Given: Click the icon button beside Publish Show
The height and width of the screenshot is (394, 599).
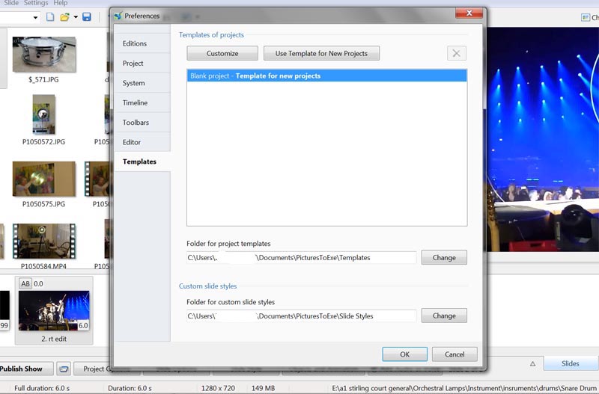Looking at the screenshot, I should coord(64,369).
